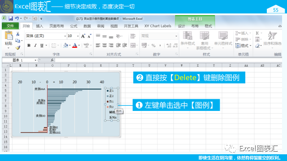Click the green 文件 button
This screenshot has width=287, height=161.
pyautogui.click(x=10, y=26)
